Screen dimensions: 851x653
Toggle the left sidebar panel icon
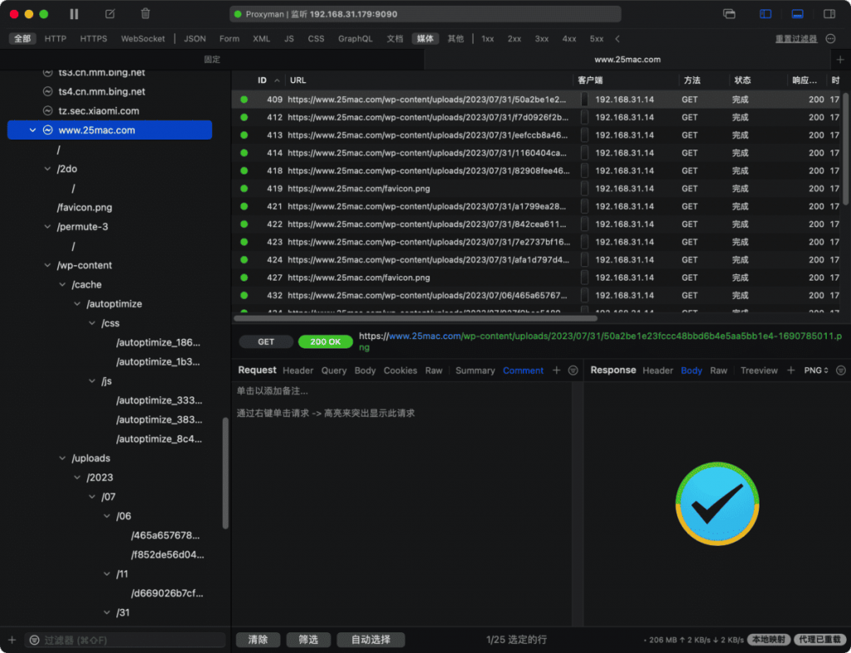(x=765, y=14)
